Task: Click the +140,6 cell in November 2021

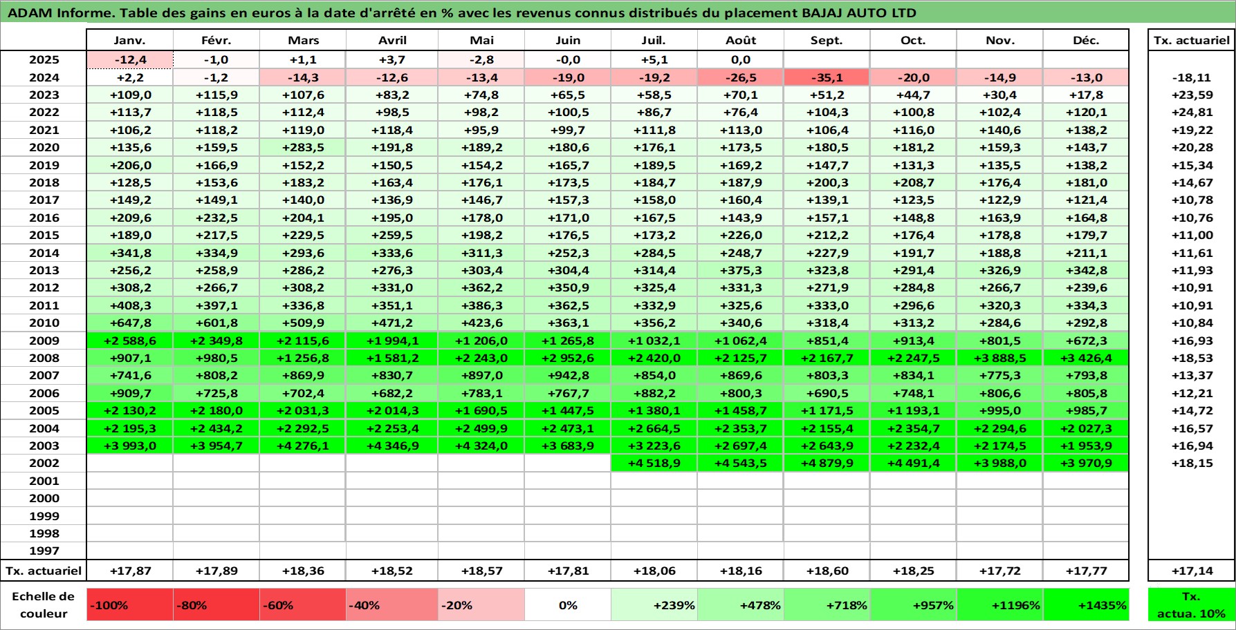Action: [1000, 130]
